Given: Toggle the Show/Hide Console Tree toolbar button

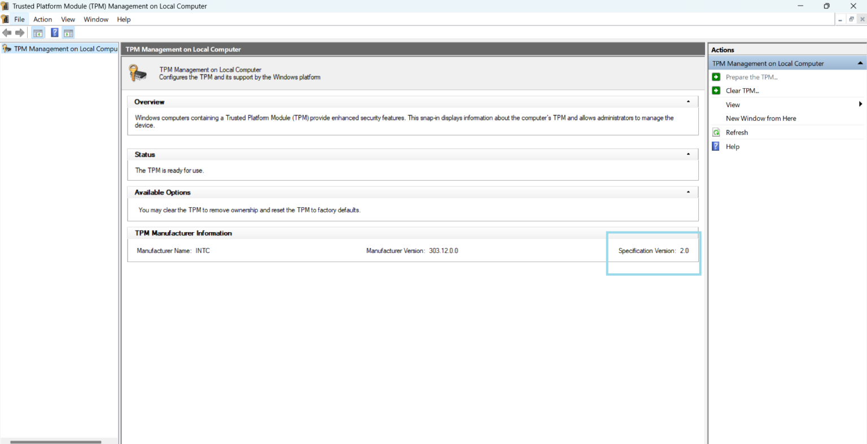Looking at the screenshot, I should (x=38, y=32).
